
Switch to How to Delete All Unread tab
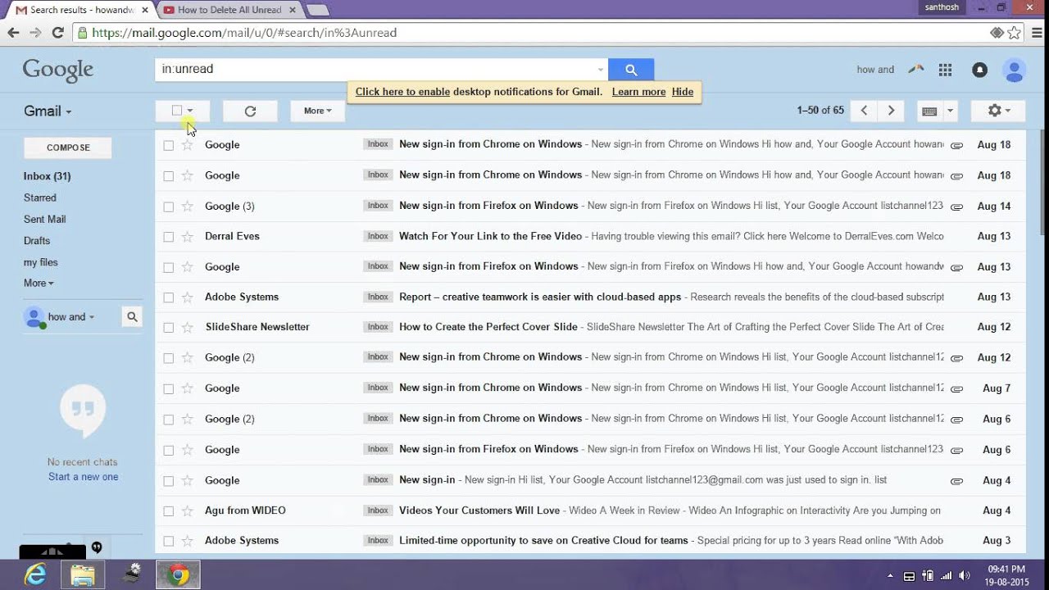[x=229, y=10]
